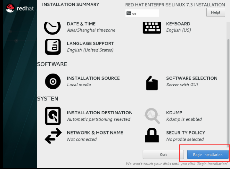The width and height of the screenshot is (230, 169).
Task: Click the Installation Destination hard disk icon
Action: tap(53, 116)
